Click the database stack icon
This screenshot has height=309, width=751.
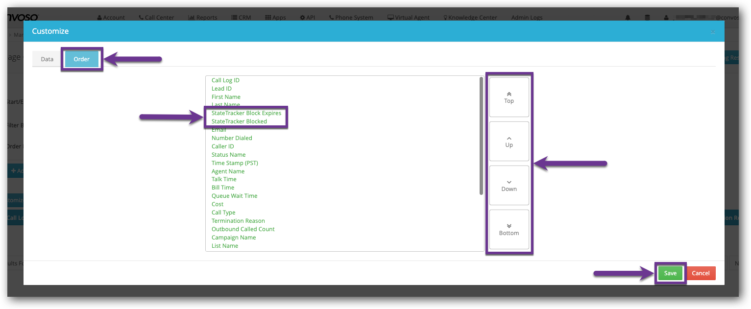coord(647,18)
